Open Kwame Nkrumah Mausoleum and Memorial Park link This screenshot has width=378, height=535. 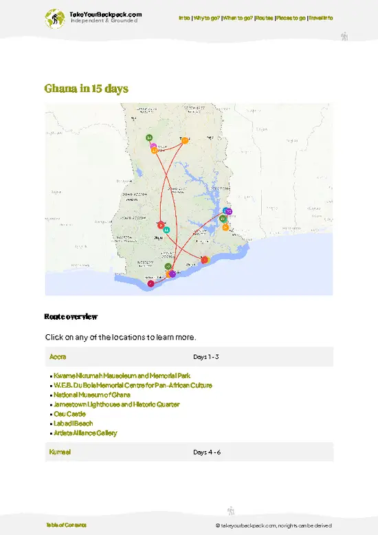click(122, 375)
